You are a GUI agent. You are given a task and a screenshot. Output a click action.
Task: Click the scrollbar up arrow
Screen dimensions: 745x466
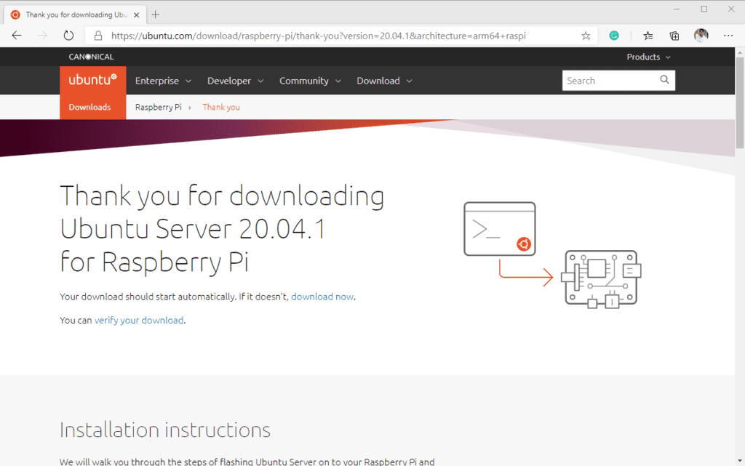point(740,52)
